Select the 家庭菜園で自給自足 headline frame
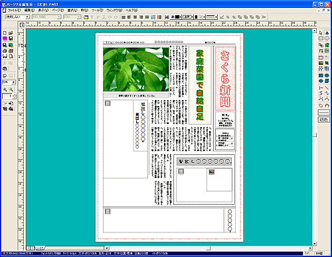332x257 pixels. (200, 85)
